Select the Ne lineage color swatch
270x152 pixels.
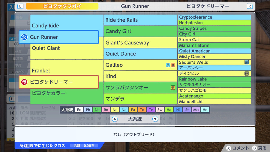point(115,110)
